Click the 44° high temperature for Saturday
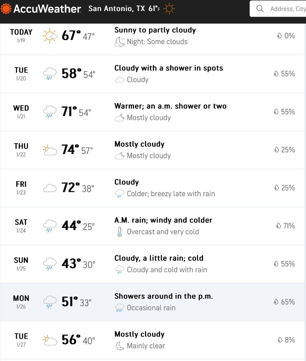Image resolution: width=306 pixels, height=361 pixels. point(71,226)
